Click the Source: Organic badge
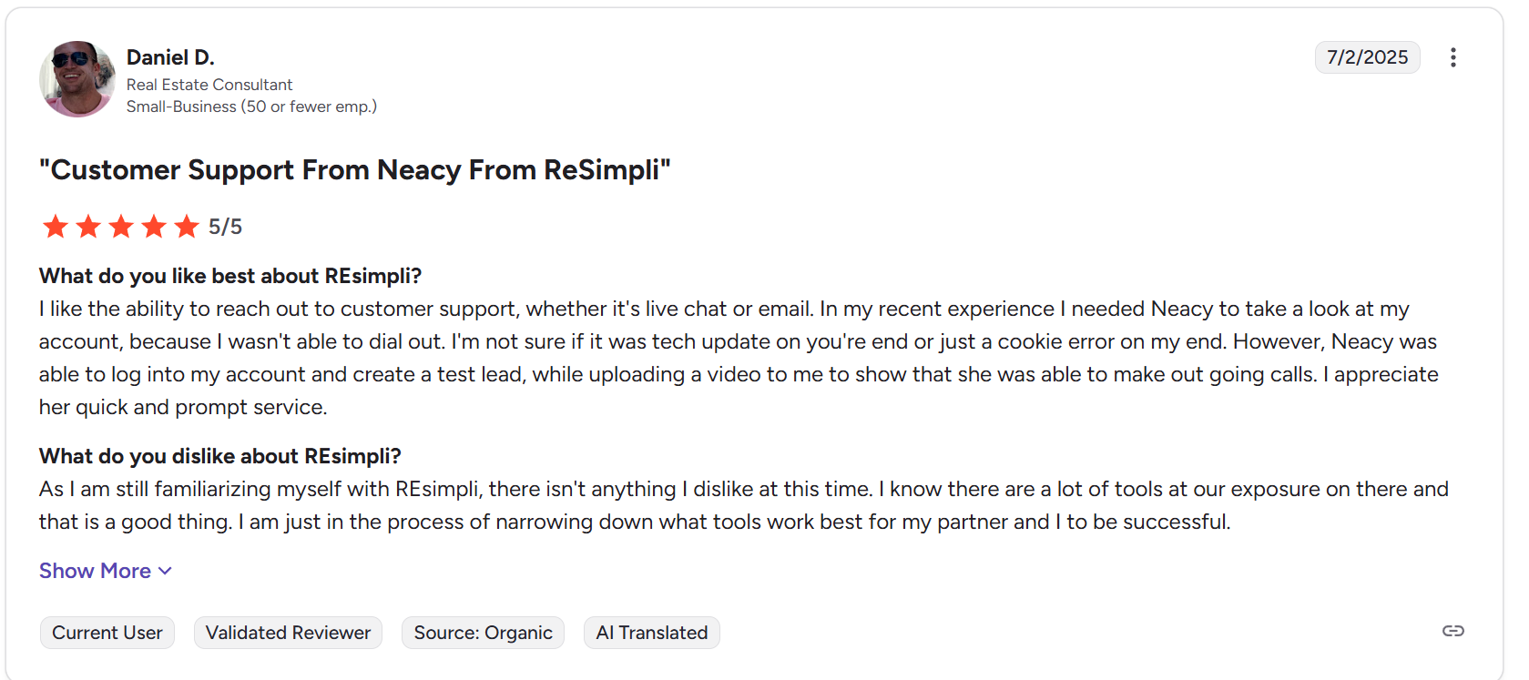Image resolution: width=1529 pixels, height=680 pixels. pos(483,633)
